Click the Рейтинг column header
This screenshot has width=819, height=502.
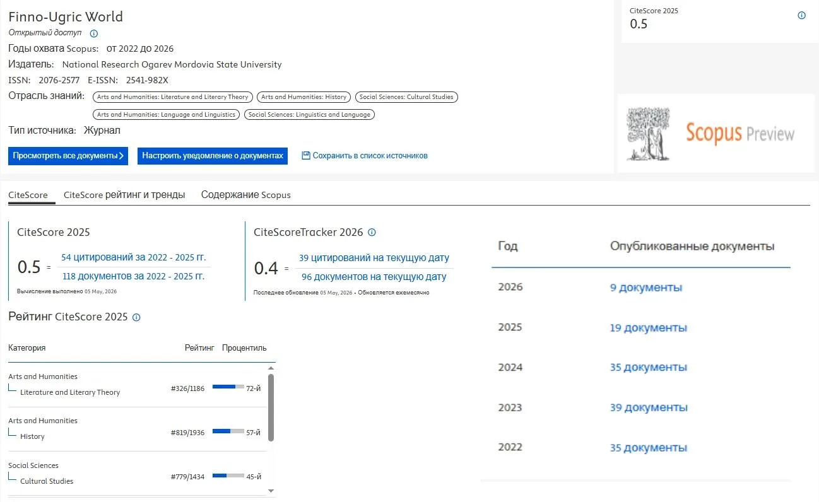pyautogui.click(x=199, y=348)
